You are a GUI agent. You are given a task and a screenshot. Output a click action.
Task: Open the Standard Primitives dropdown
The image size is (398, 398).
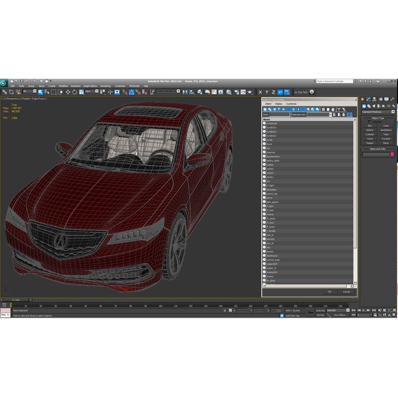378,112
